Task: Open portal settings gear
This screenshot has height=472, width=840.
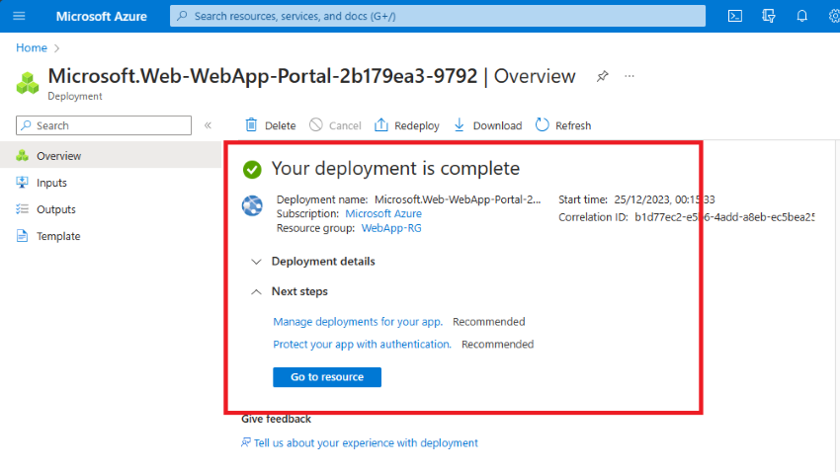Action: point(833,16)
